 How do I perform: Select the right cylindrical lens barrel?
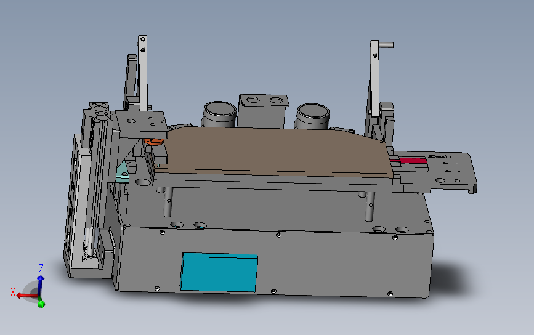pos(312,117)
